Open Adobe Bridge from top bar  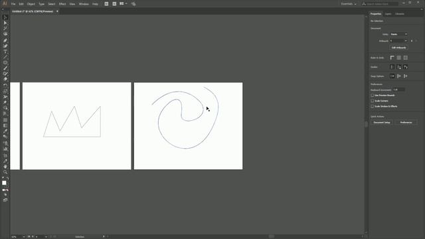tap(106, 4)
